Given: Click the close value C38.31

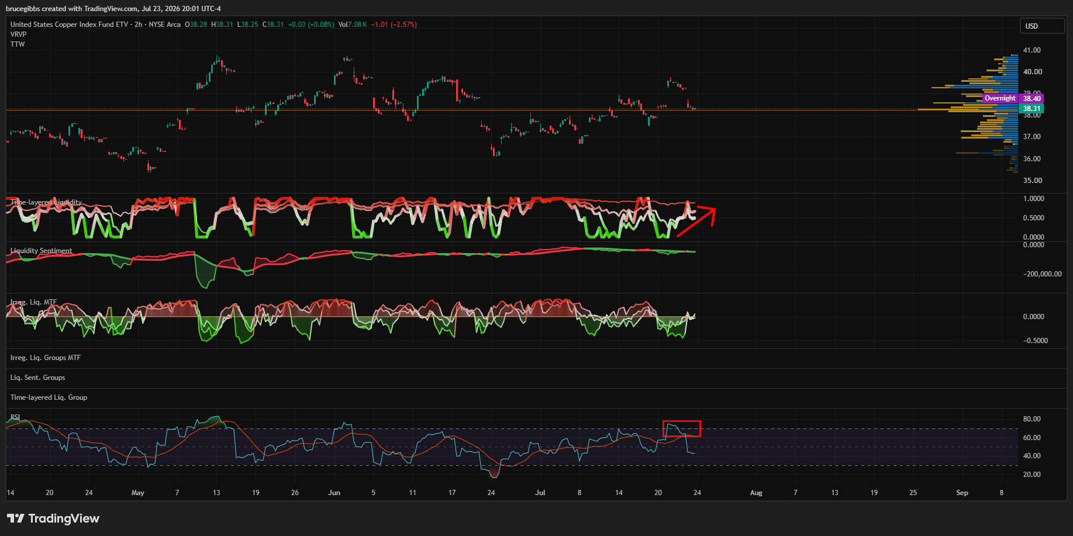Looking at the screenshot, I should click(273, 25).
